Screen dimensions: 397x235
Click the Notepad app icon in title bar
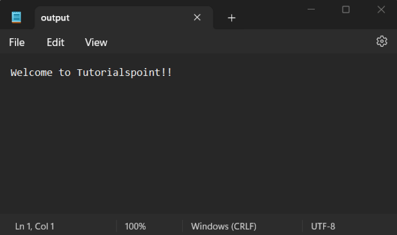tap(17, 18)
